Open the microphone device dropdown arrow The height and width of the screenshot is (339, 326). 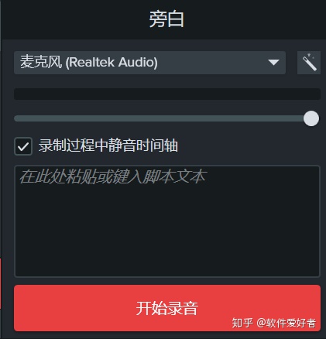(273, 63)
